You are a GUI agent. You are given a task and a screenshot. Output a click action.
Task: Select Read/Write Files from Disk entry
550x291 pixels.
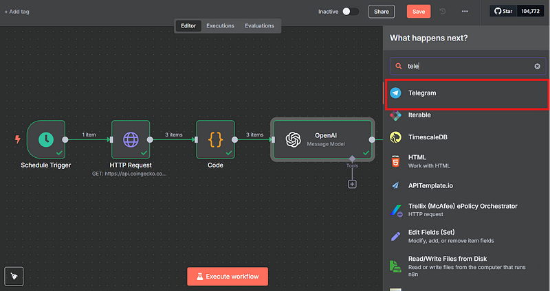click(x=467, y=266)
